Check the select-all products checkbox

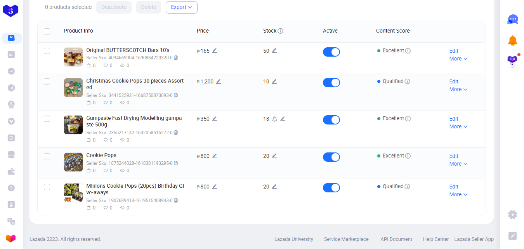(x=47, y=31)
